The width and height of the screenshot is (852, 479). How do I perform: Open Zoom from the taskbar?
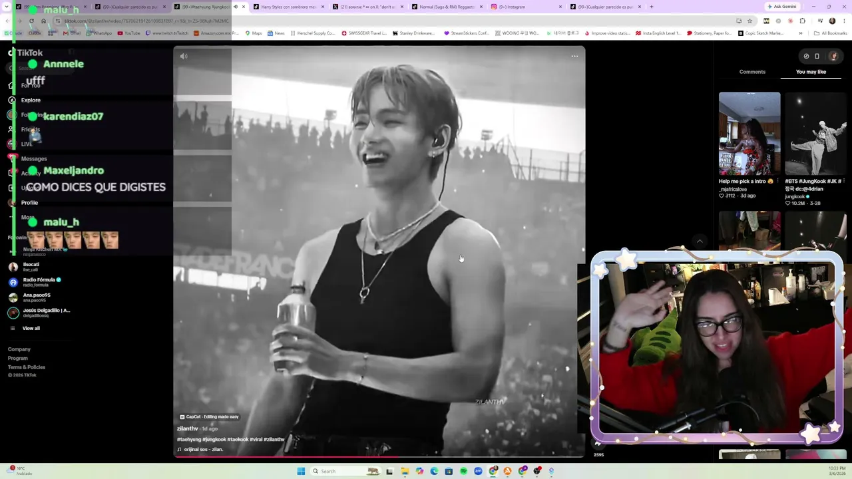[x=478, y=471]
